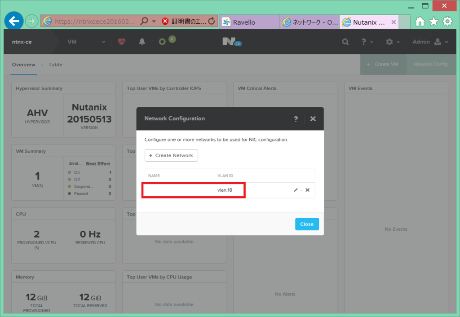Click the Create Network button
This screenshot has width=460, height=317.
coord(171,155)
